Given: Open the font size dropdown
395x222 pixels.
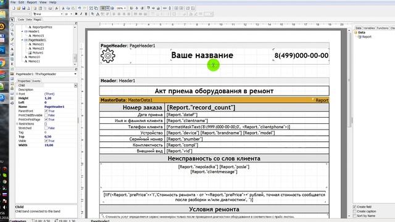Looking at the screenshot, I should [x=72, y=14].
